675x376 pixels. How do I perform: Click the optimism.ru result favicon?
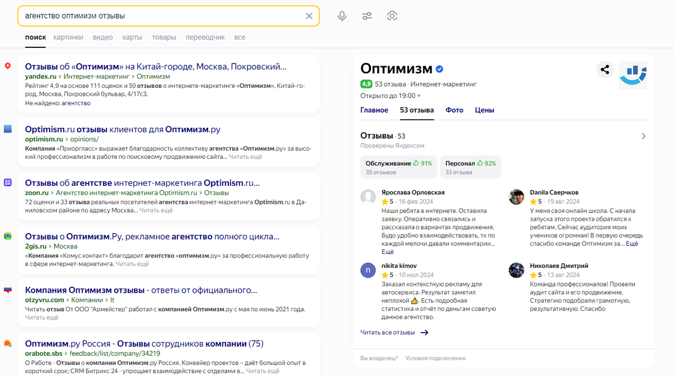(x=8, y=129)
